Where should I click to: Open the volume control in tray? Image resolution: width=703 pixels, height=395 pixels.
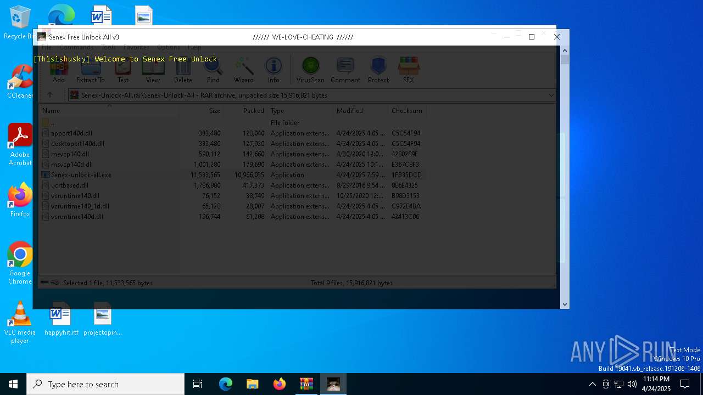632,384
